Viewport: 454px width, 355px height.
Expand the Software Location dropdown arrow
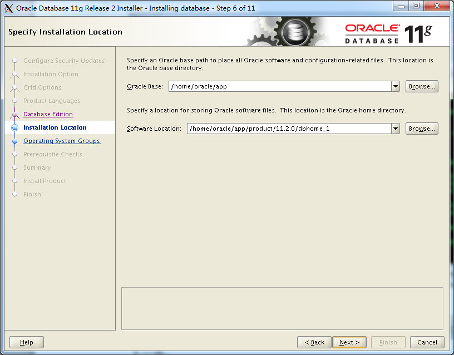(x=396, y=129)
